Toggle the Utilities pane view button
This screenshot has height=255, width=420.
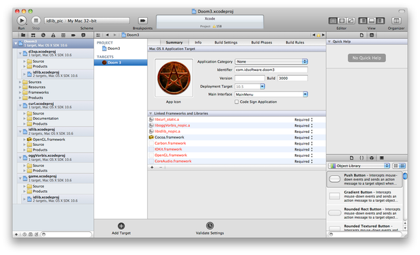pyautogui.click(x=380, y=20)
